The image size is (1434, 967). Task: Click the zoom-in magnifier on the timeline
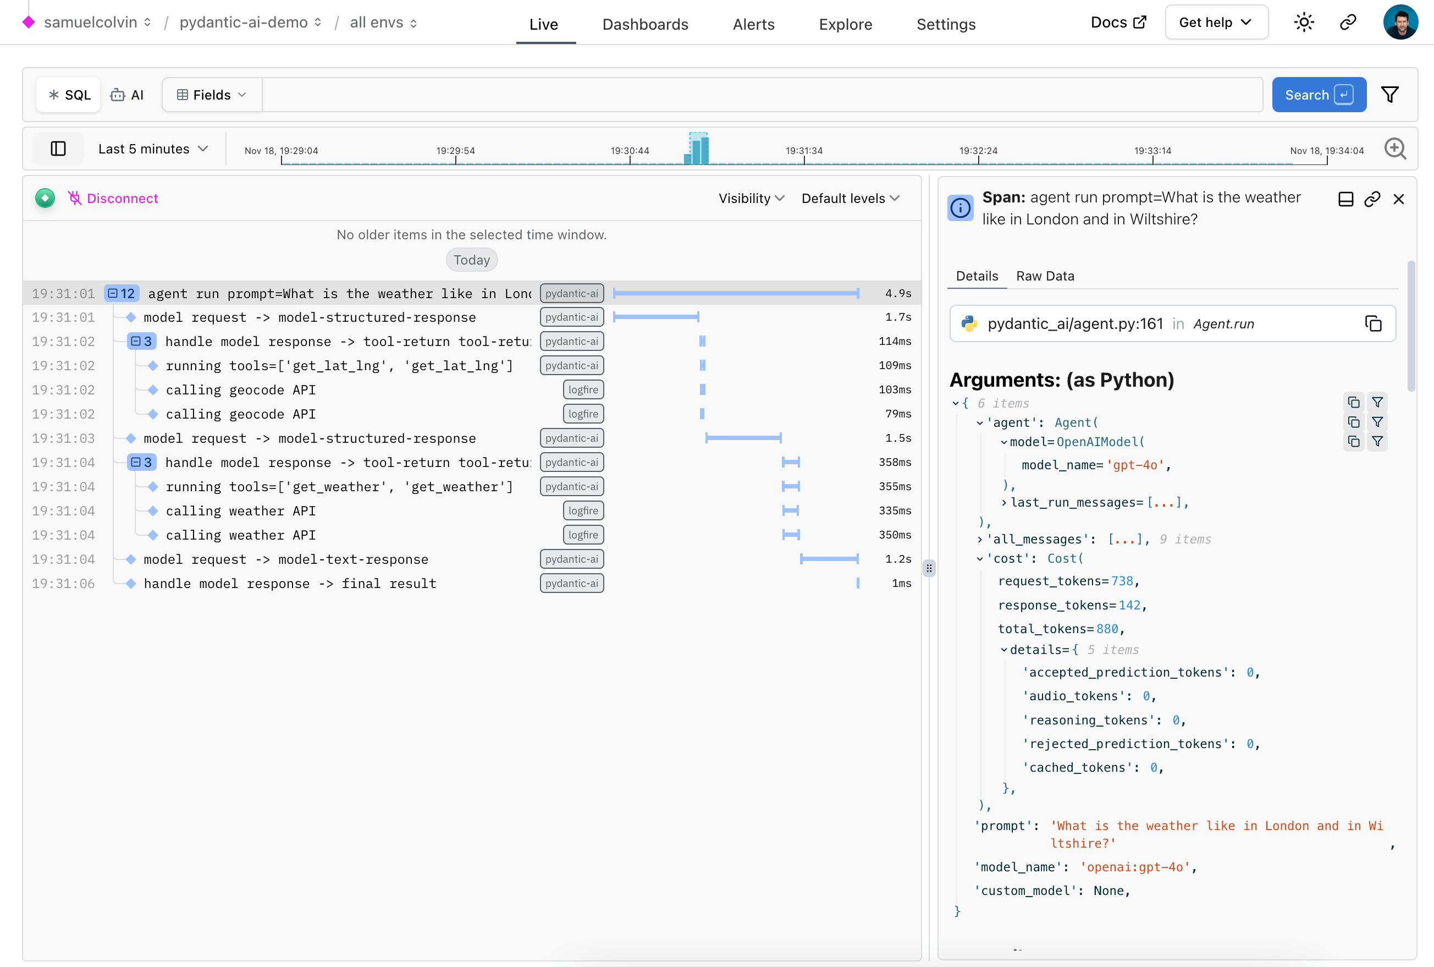[1395, 149]
